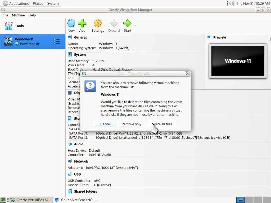Click the Preview panel monitor icon
This screenshot has height=203, width=271.
pyautogui.click(x=209, y=37)
